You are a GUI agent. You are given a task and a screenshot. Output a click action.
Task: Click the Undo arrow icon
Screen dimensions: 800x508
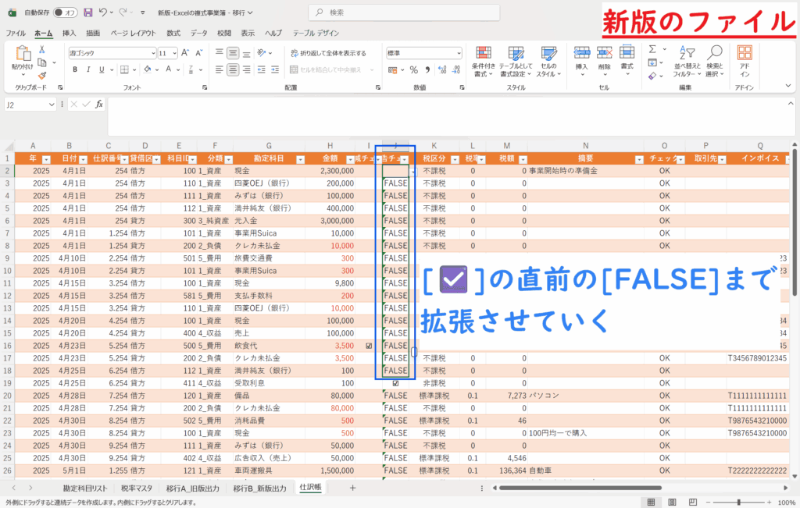(x=104, y=13)
